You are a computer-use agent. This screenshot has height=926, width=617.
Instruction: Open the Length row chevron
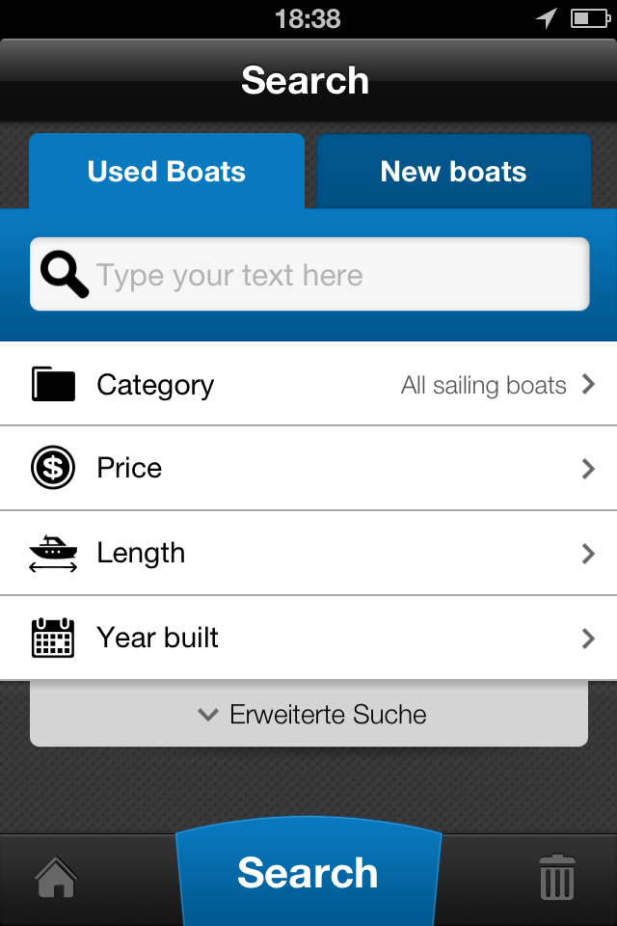point(588,554)
